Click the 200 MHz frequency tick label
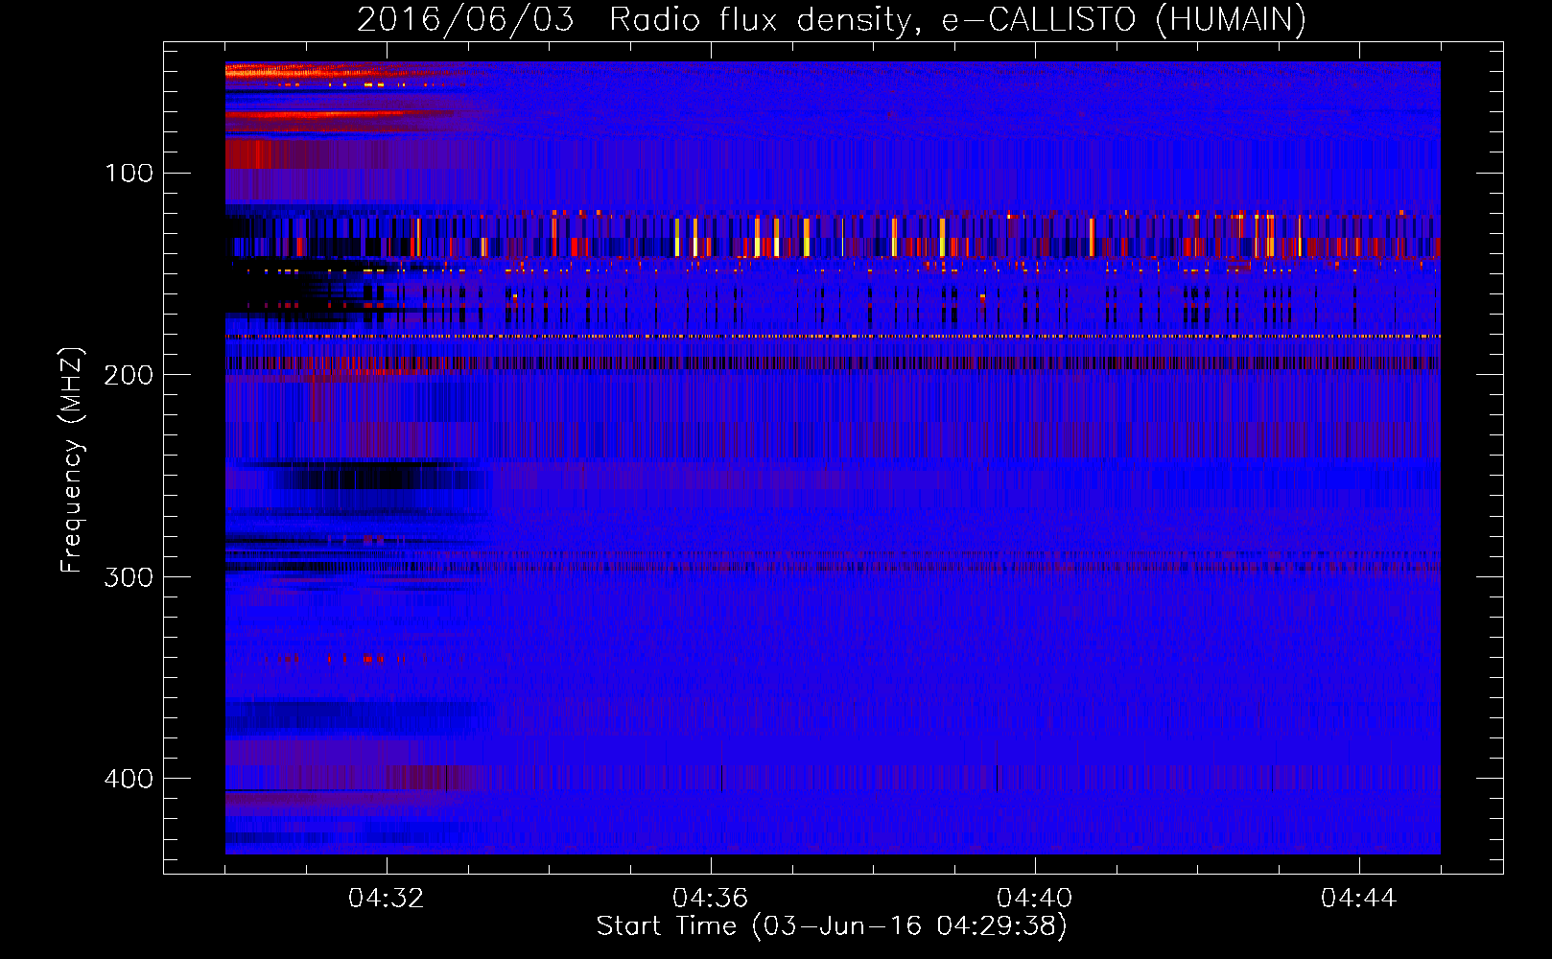 [129, 375]
